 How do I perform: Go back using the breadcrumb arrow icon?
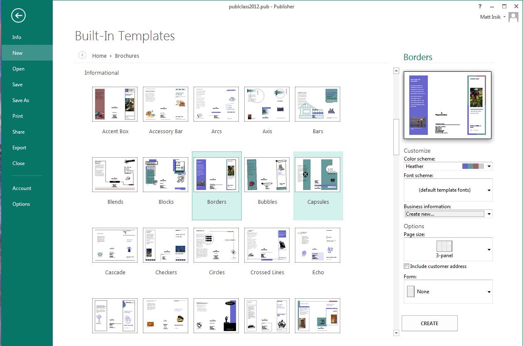[x=82, y=55]
